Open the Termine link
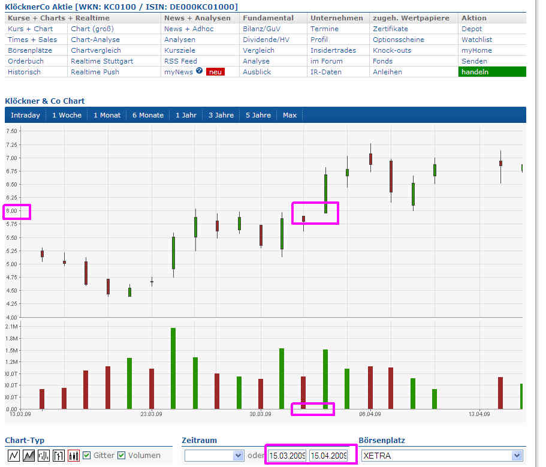546x467 pixels. coord(324,29)
